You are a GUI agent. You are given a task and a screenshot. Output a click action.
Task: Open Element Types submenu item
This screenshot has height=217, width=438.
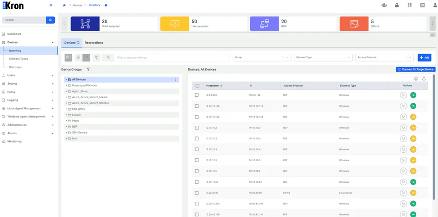point(19,59)
